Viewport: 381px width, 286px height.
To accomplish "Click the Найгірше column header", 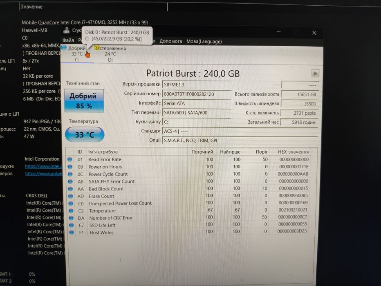I will (x=230, y=152).
